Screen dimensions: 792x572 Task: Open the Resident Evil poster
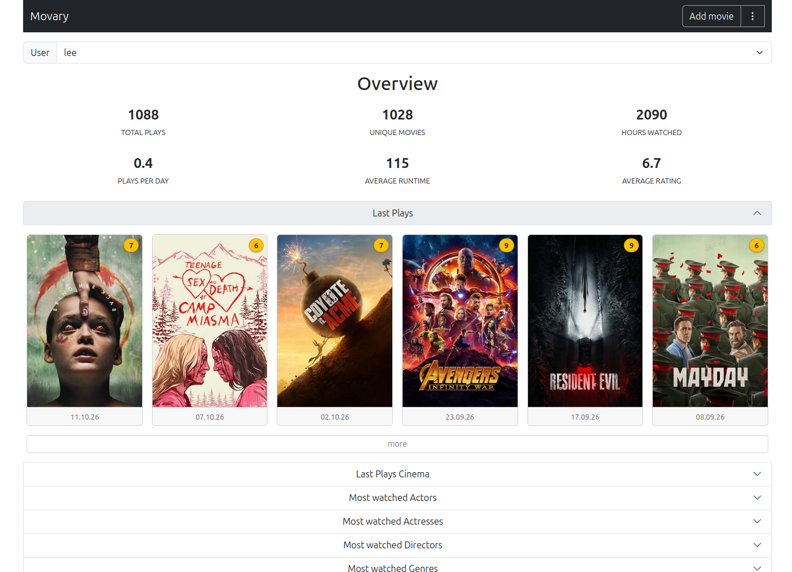[585, 321]
